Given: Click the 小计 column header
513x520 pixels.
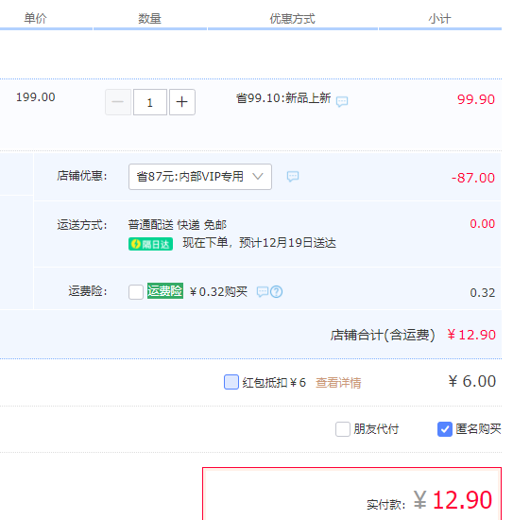Looking at the screenshot, I should 439,19.
